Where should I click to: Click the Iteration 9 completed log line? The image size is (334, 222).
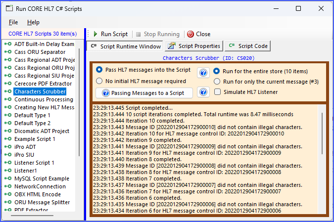(x=137, y=140)
